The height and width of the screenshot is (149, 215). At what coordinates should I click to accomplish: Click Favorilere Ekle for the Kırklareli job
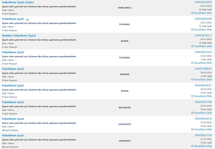coord(203,13)
